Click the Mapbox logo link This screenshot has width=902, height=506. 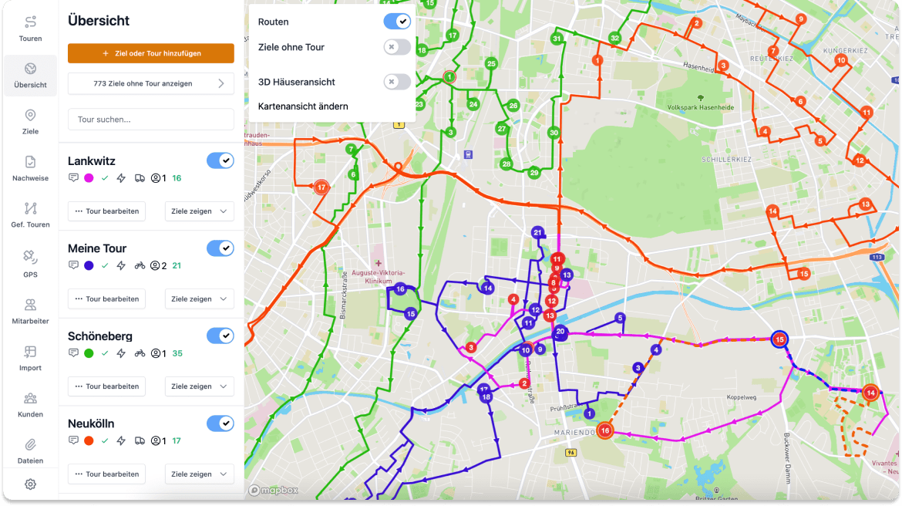point(274,490)
